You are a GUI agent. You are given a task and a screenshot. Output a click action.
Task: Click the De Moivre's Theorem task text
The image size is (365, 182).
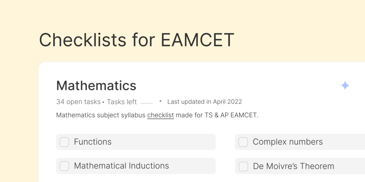tap(293, 166)
